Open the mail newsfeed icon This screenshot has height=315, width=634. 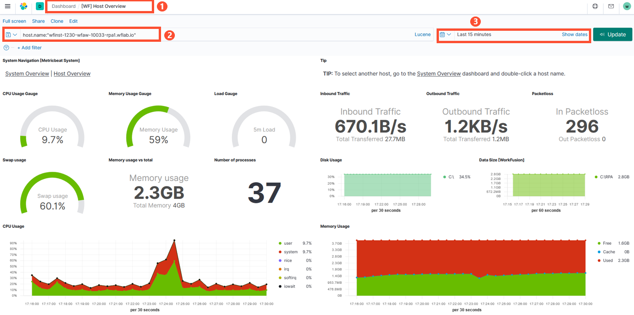pos(611,6)
